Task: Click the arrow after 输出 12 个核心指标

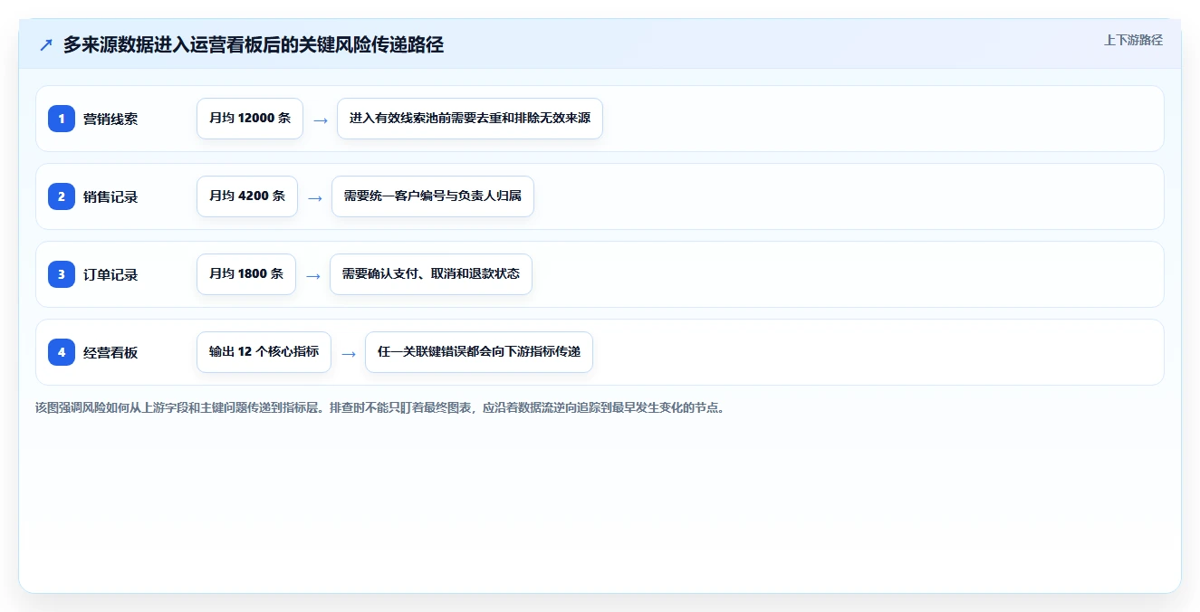Action: (348, 353)
